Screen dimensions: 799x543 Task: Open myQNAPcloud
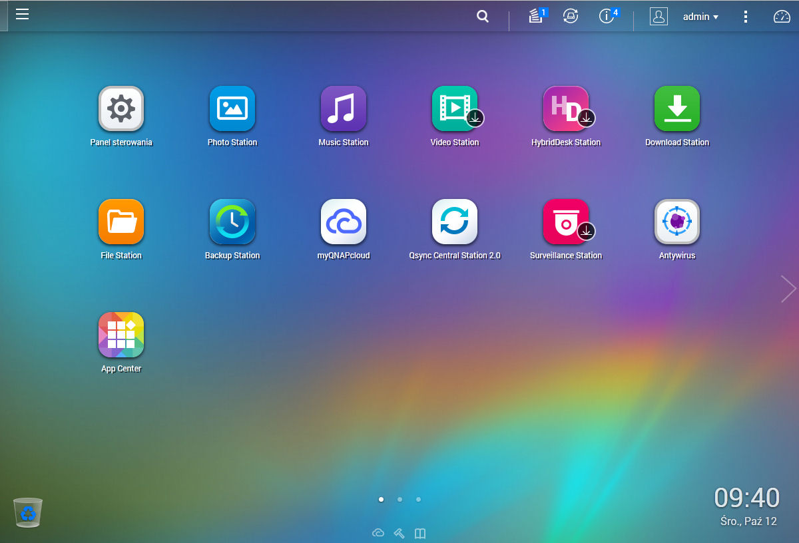[344, 222]
